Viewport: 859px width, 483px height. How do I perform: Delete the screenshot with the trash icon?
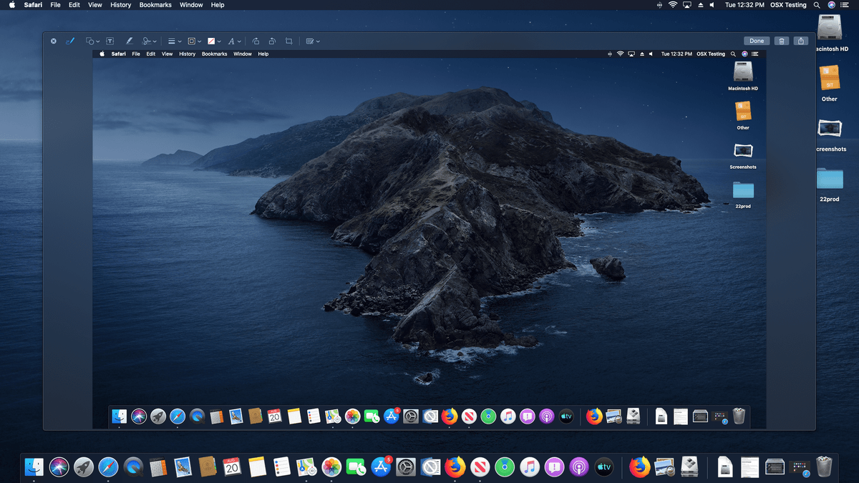781,41
